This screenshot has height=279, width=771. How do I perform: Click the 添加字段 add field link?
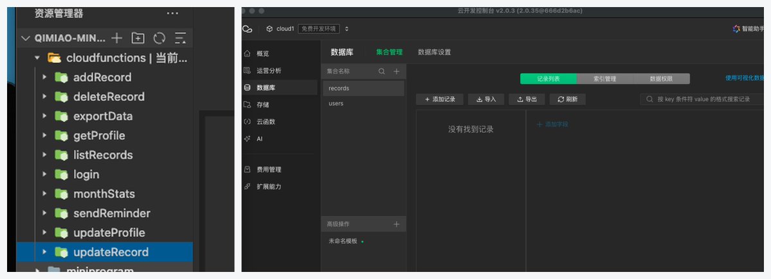[x=552, y=124]
